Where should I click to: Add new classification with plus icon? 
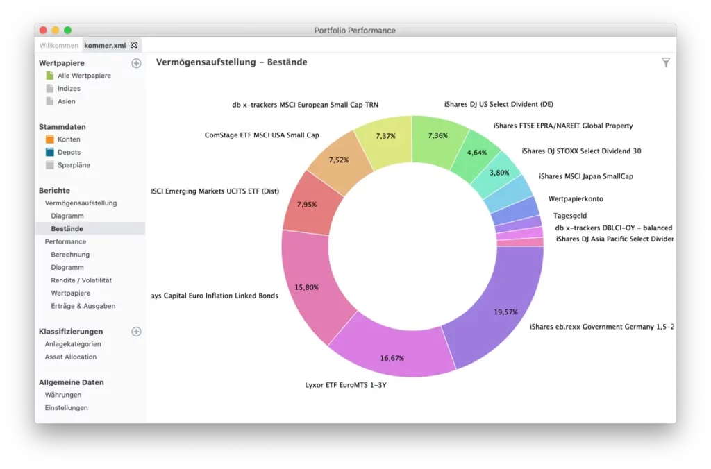click(136, 332)
